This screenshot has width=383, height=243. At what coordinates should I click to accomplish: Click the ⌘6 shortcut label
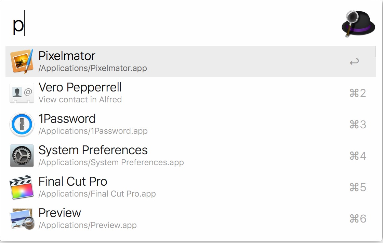[358, 219]
